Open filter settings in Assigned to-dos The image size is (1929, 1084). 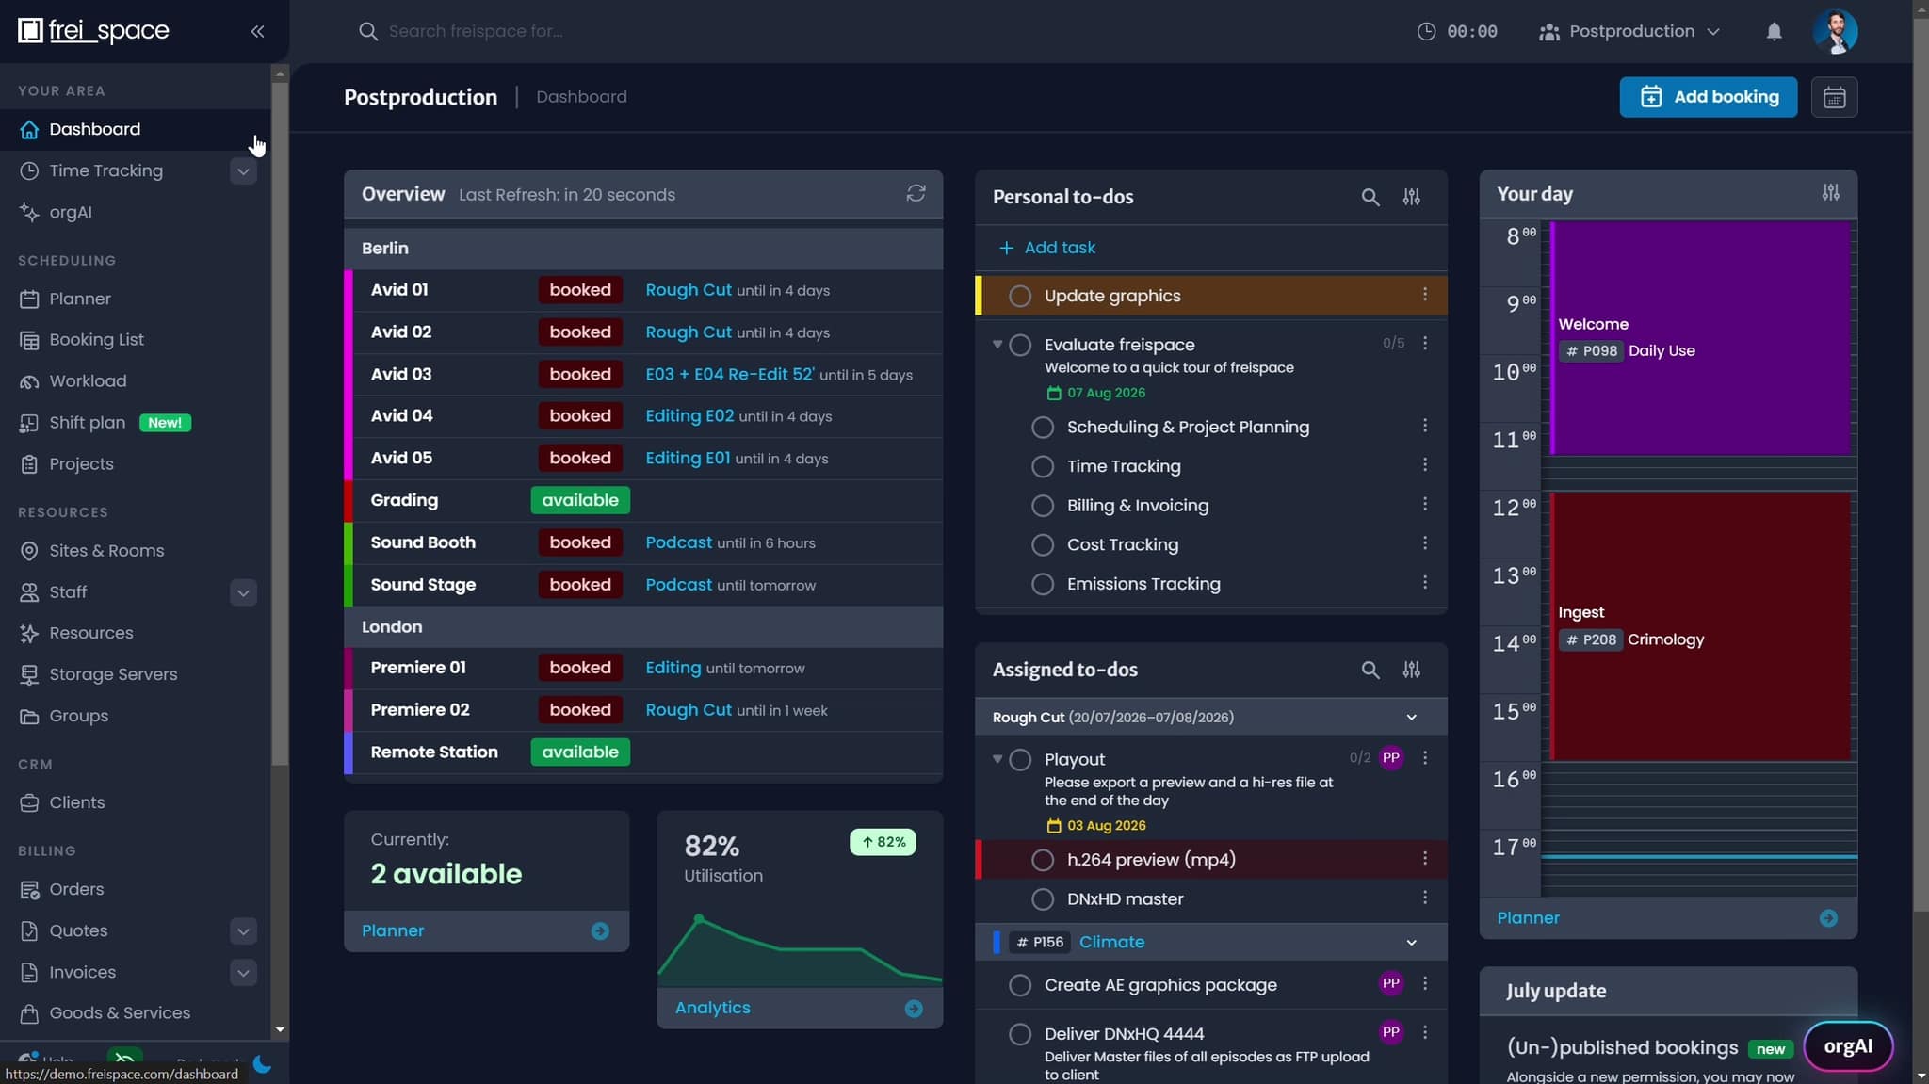[1411, 670]
